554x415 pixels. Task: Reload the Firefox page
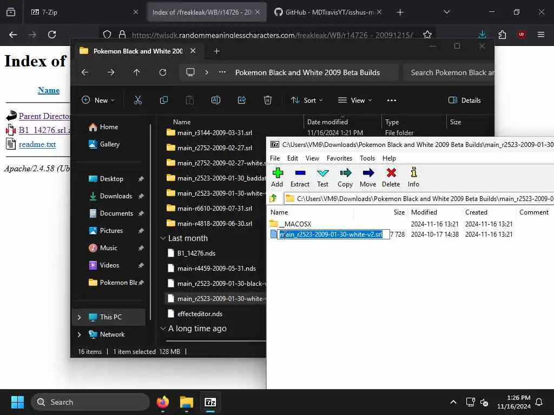pos(52,35)
